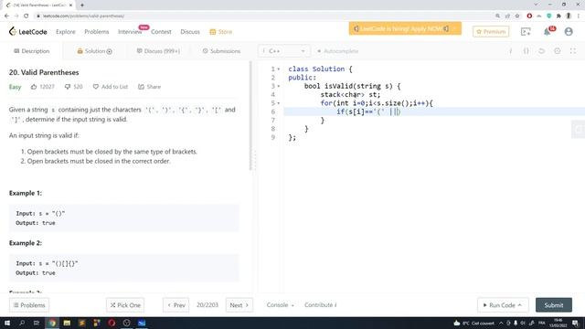Open editor settings icon
585x329 pixels.
(x=558, y=51)
